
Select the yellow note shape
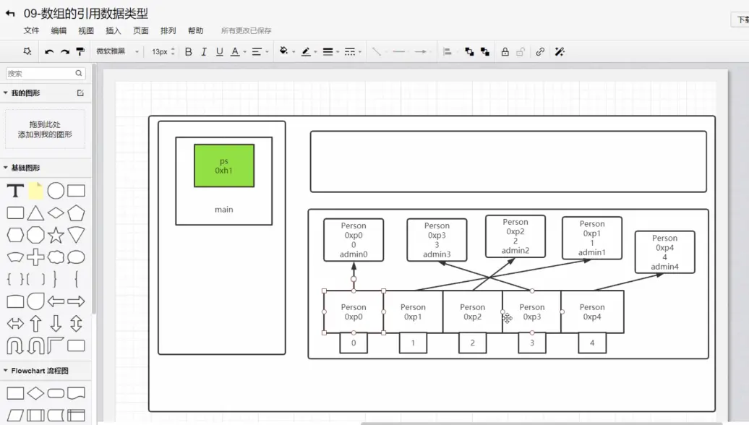coord(36,191)
